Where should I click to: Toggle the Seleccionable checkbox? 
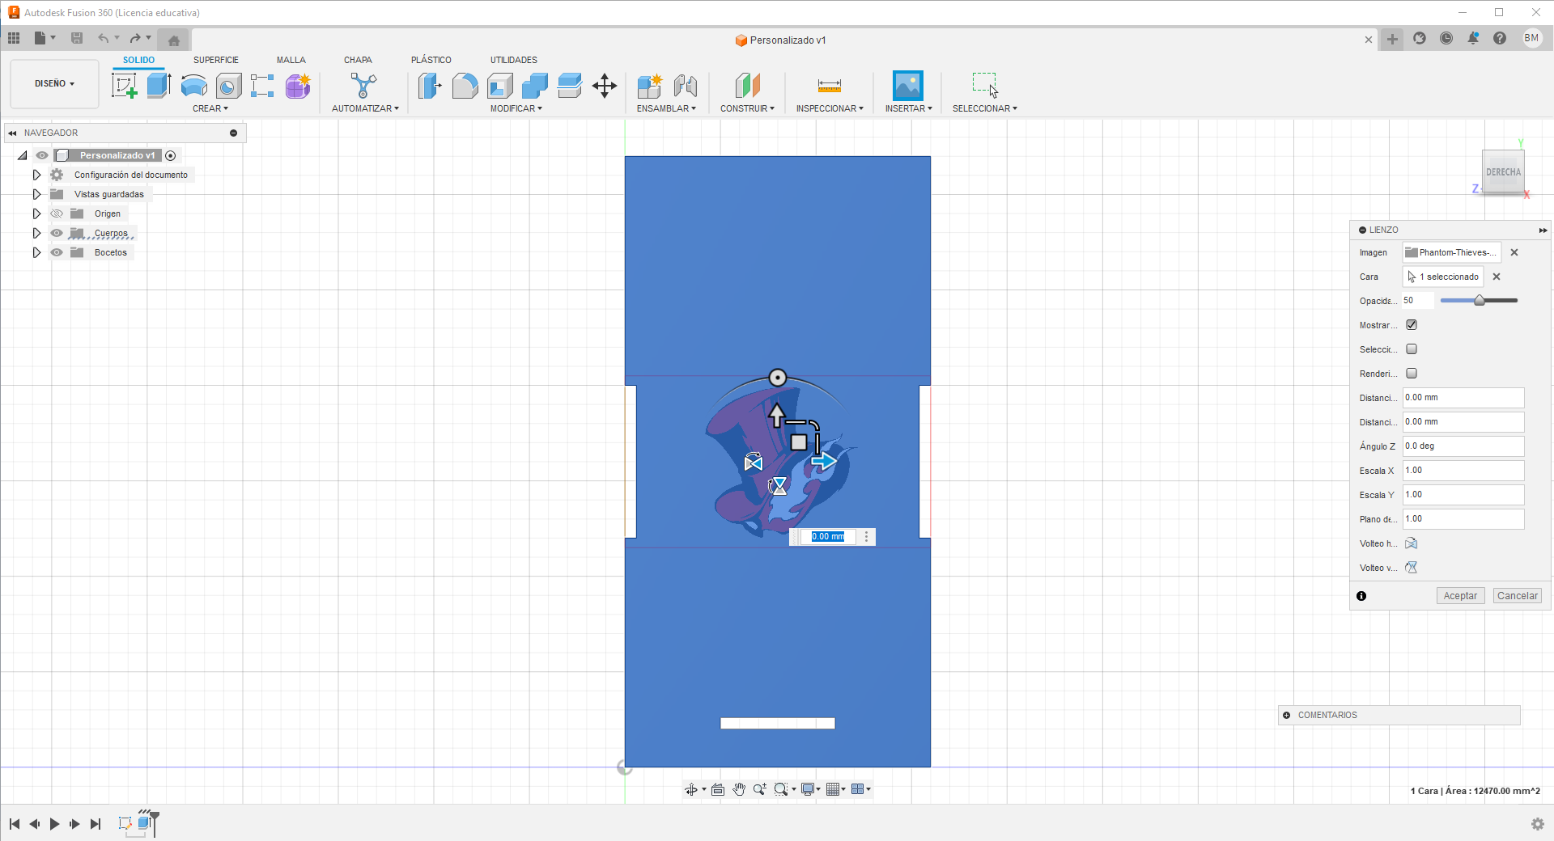point(1412,349)
